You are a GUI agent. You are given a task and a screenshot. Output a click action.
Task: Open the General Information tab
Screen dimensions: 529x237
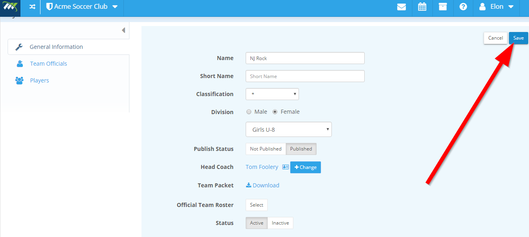[x=69, y=47]
